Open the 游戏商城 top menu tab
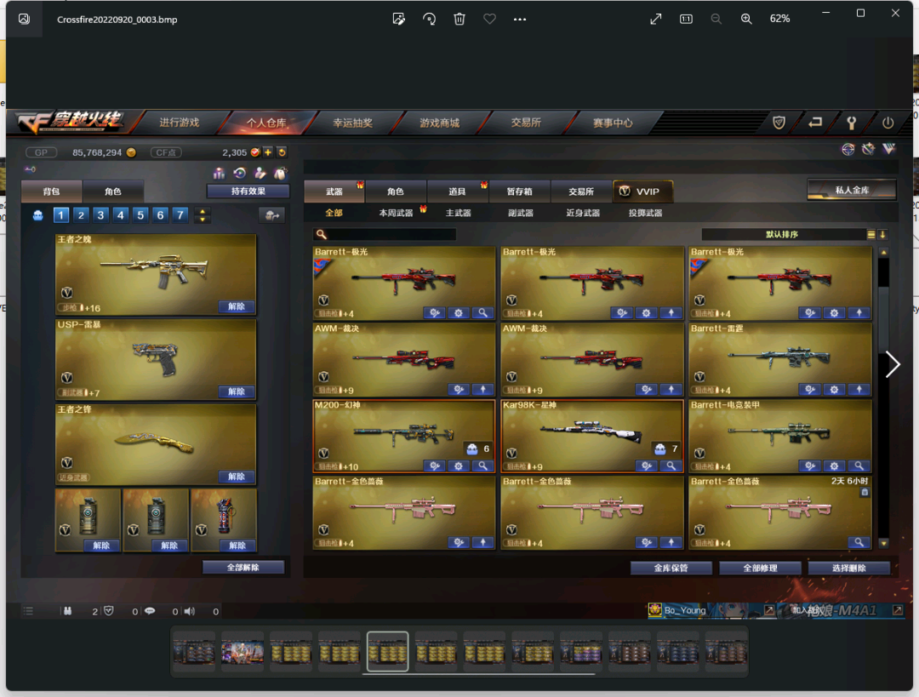This screenshot has width=919, height=697. pyautogui.click(x=440, y=123)
